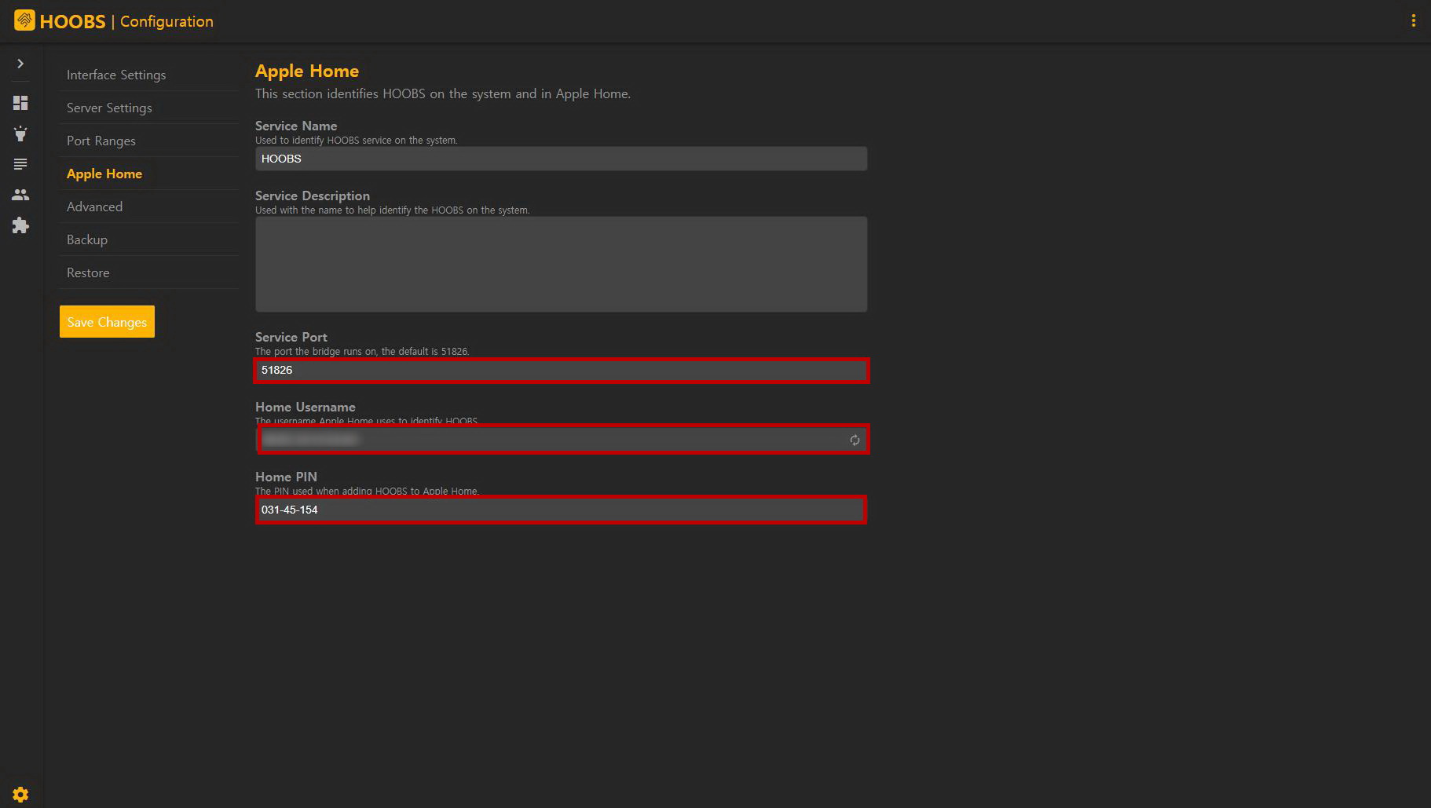Open the accessories light icon
1431x808 pixels.
[x=20, y=133]
